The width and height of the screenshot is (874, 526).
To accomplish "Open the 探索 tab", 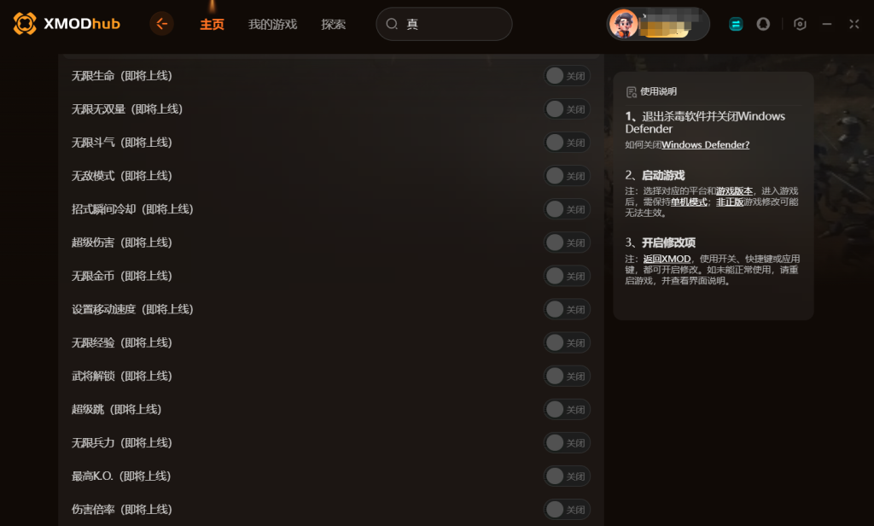I will click(334, 24).
